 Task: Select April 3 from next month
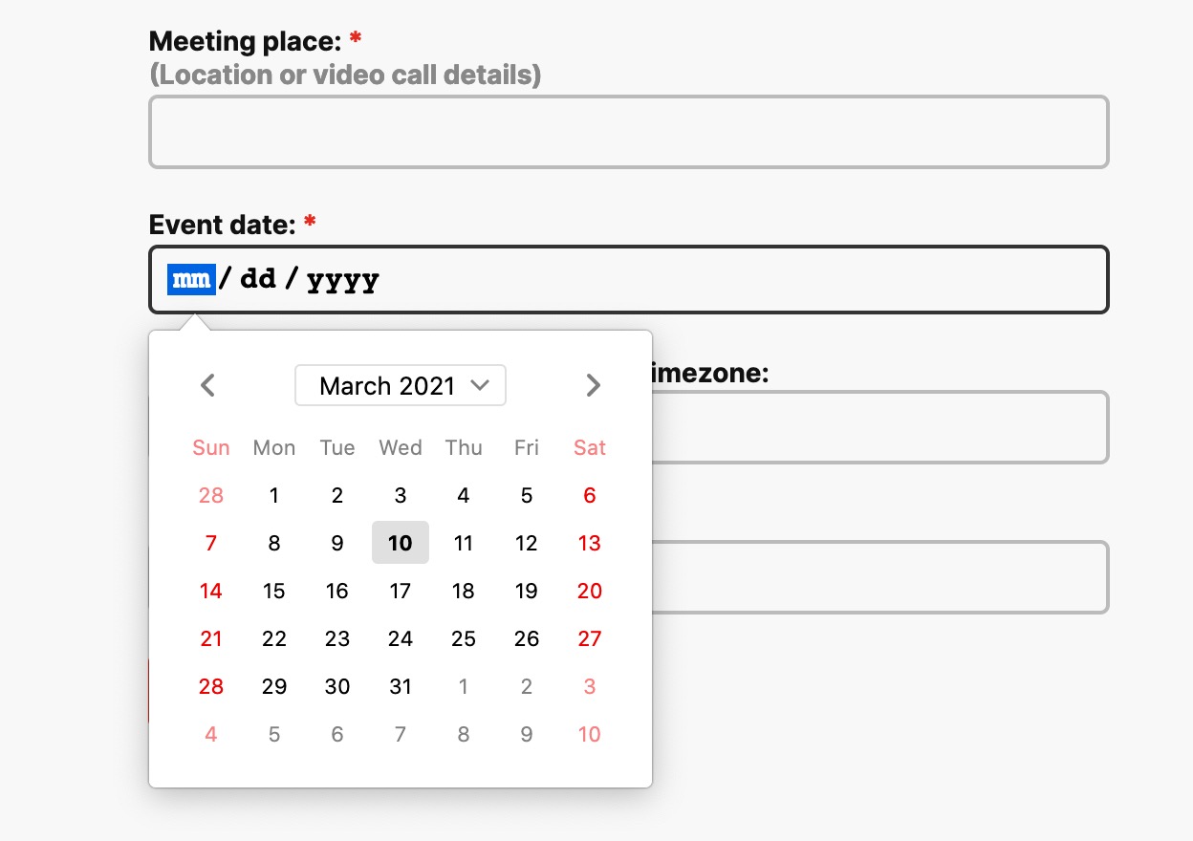590,686
